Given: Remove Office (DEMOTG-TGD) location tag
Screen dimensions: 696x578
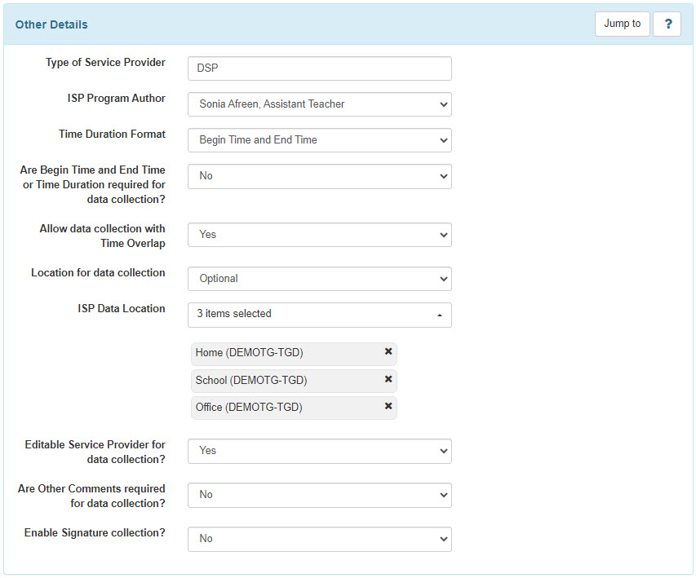Looking at the screenshot, I should coord(388,406).
